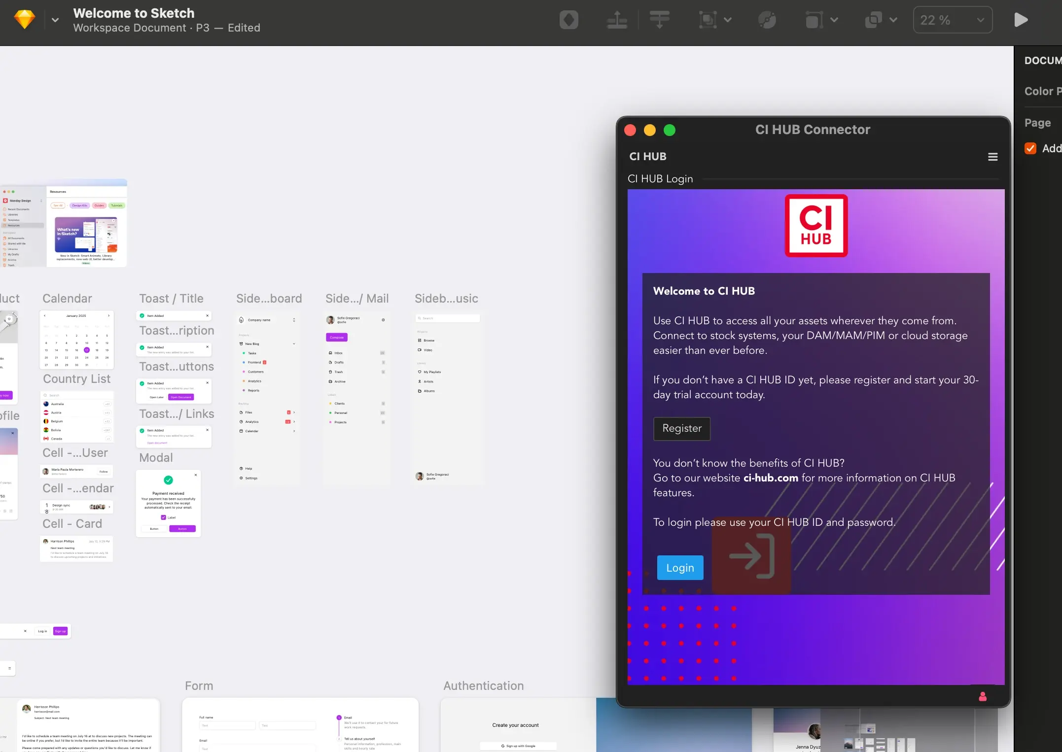
Task: Click the Authentication artboard label
Action: (x=483, y=686)
